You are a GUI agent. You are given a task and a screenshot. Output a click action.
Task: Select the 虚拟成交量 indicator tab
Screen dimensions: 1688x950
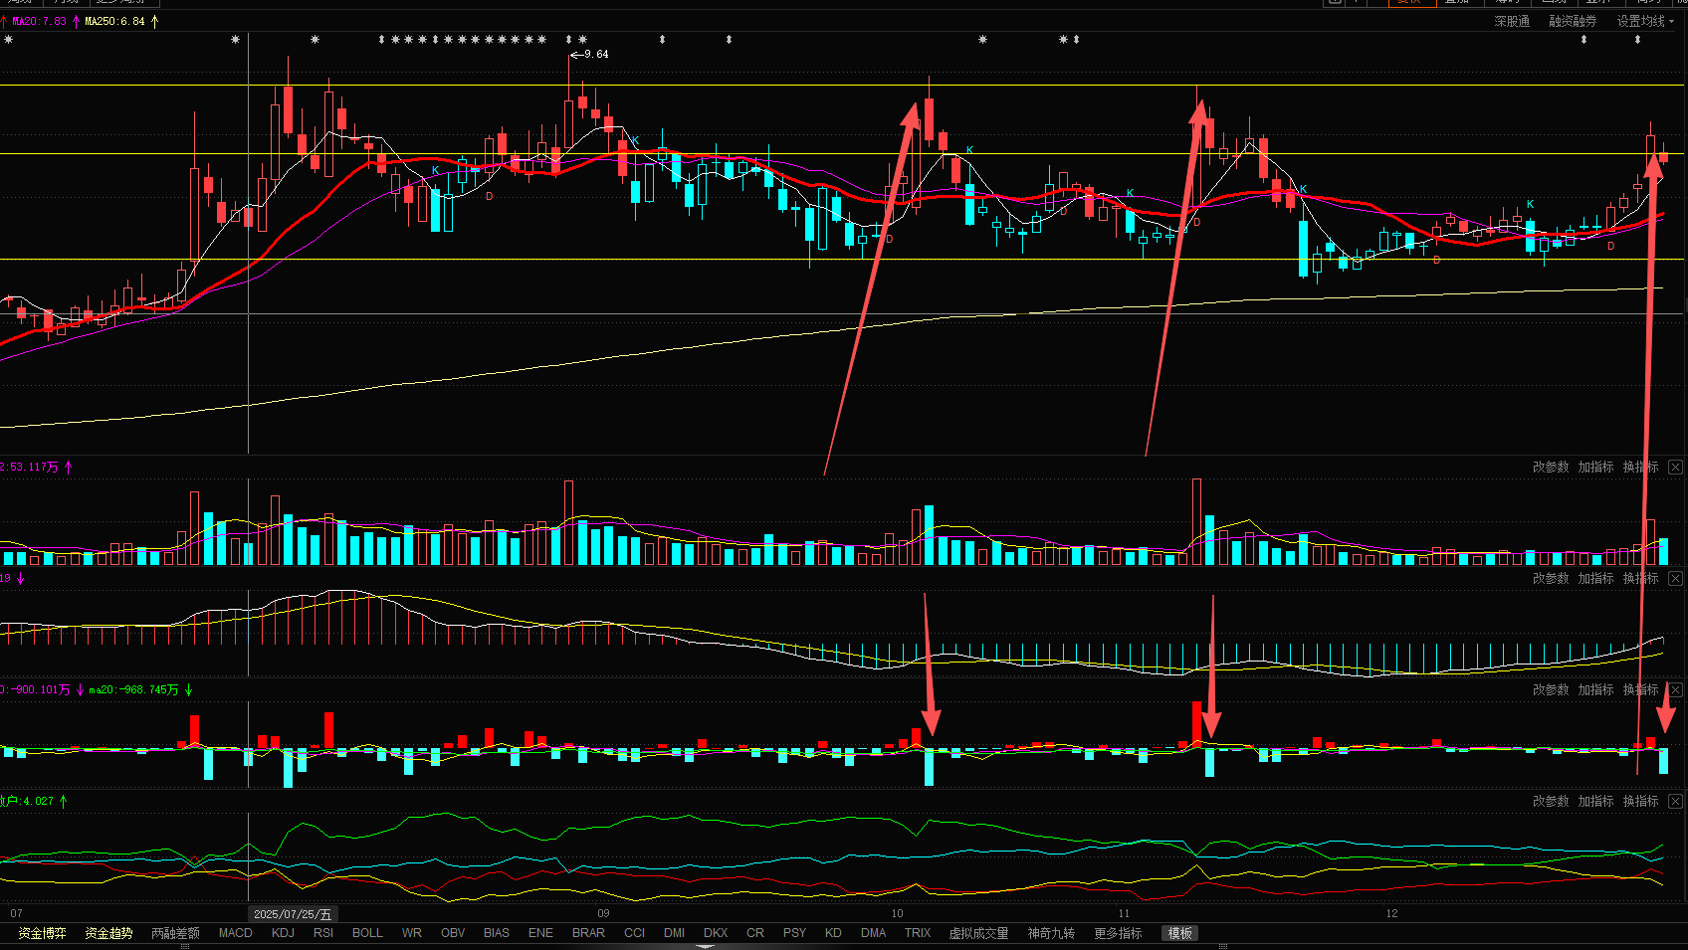pos(978,933)
